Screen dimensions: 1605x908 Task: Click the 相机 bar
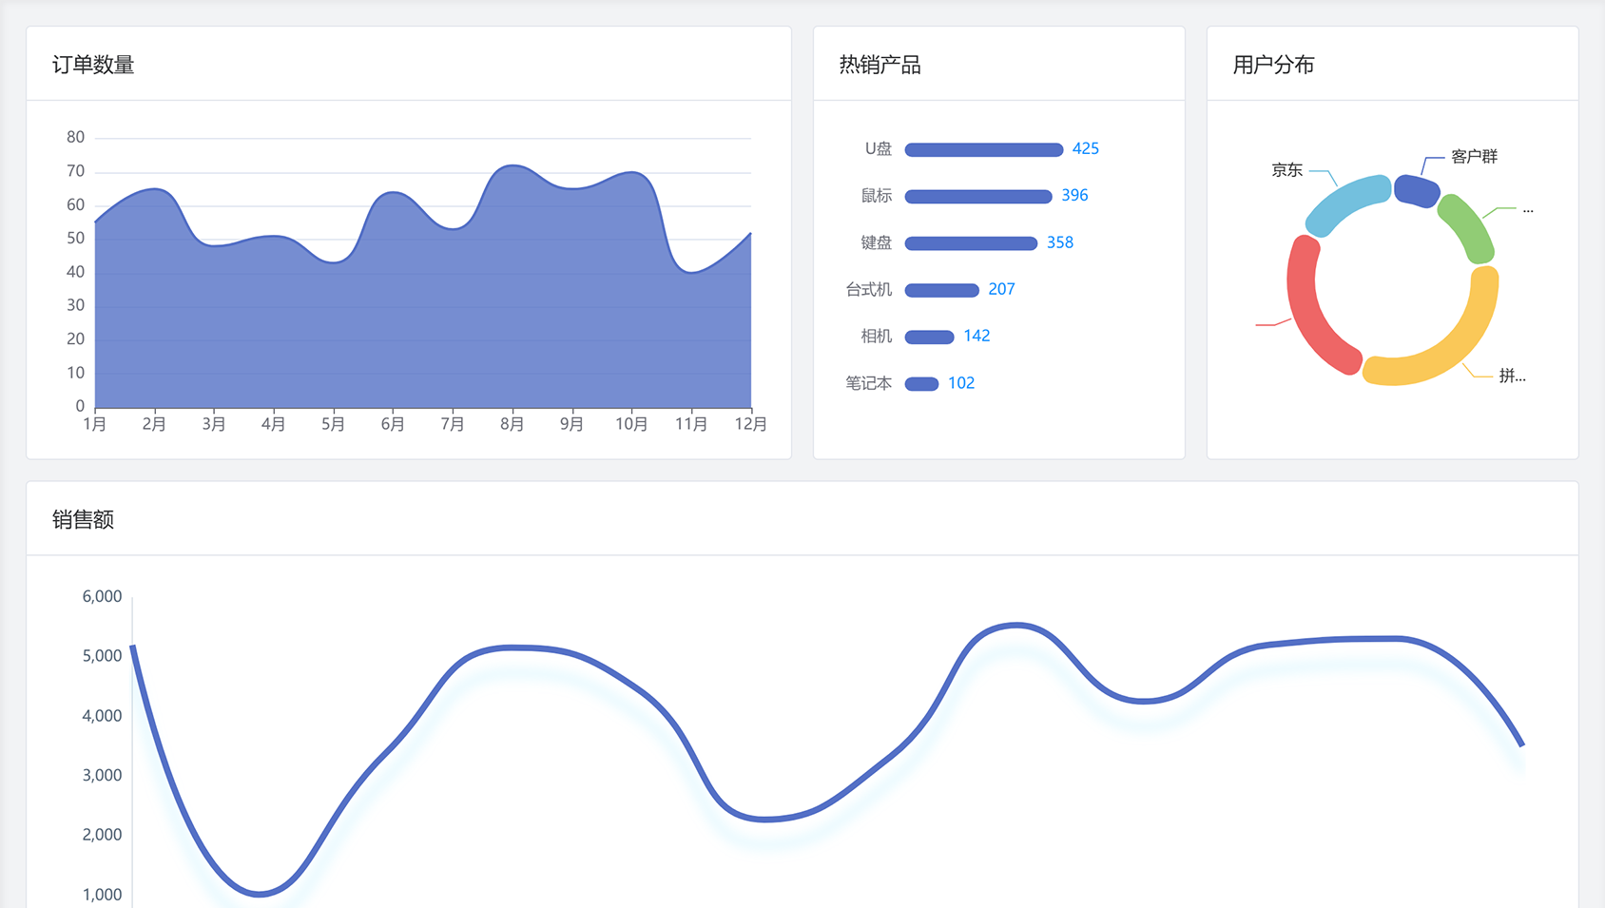pyautogui.click(x=929, y=337)
